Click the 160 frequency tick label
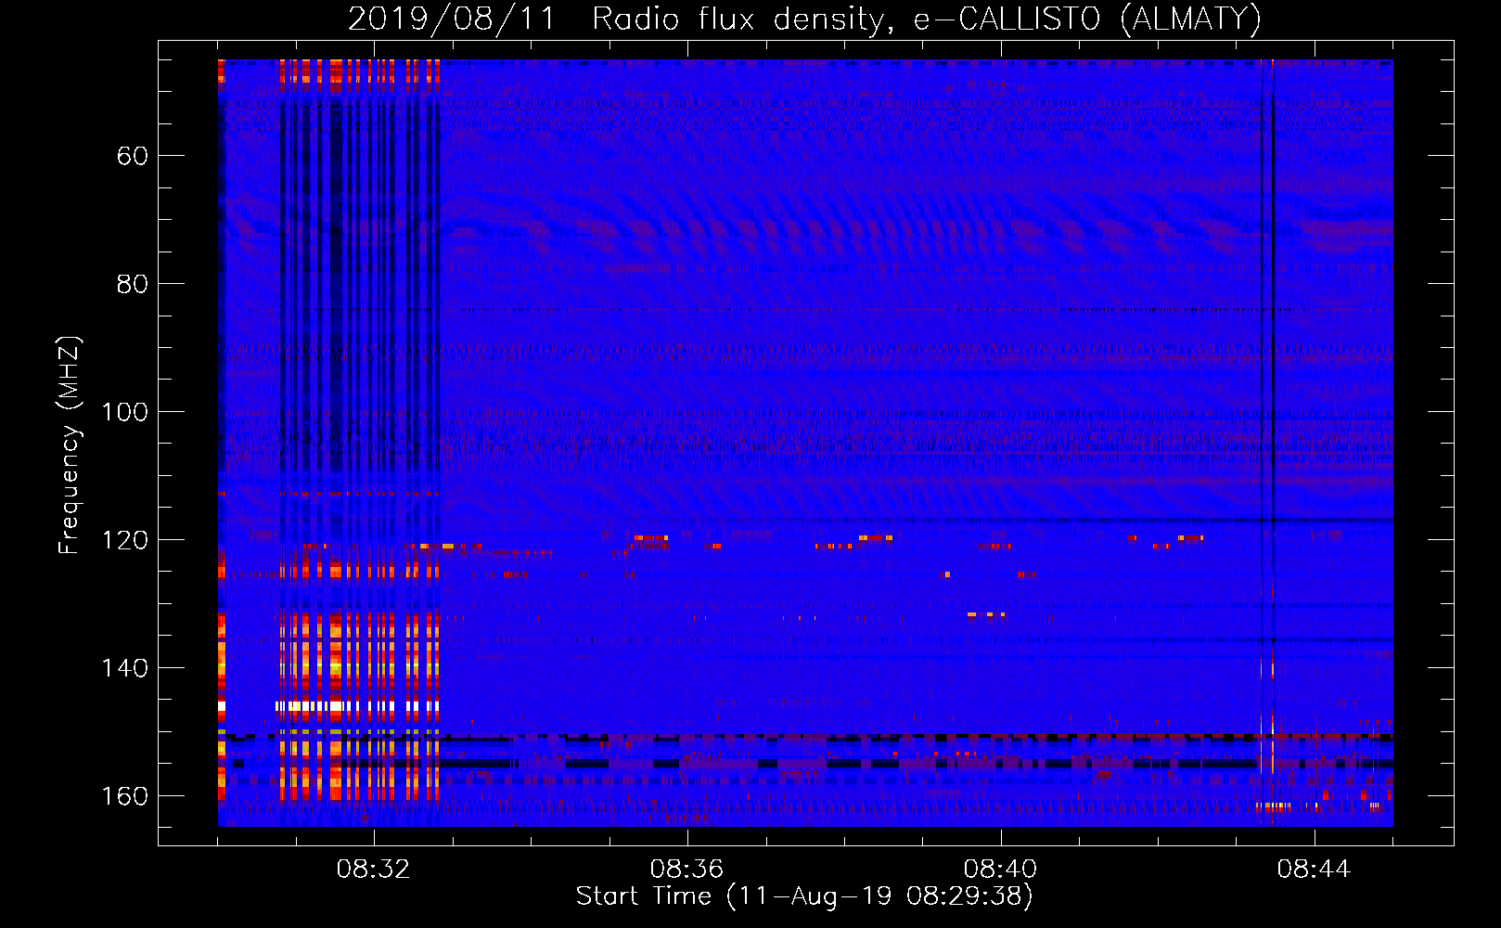The width and height of the screenshot is (1501, 928). pos(125,796)
